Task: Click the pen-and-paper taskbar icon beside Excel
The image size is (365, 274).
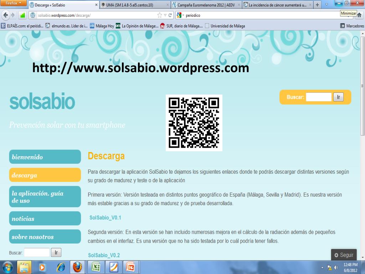Action: click(114, 267)
